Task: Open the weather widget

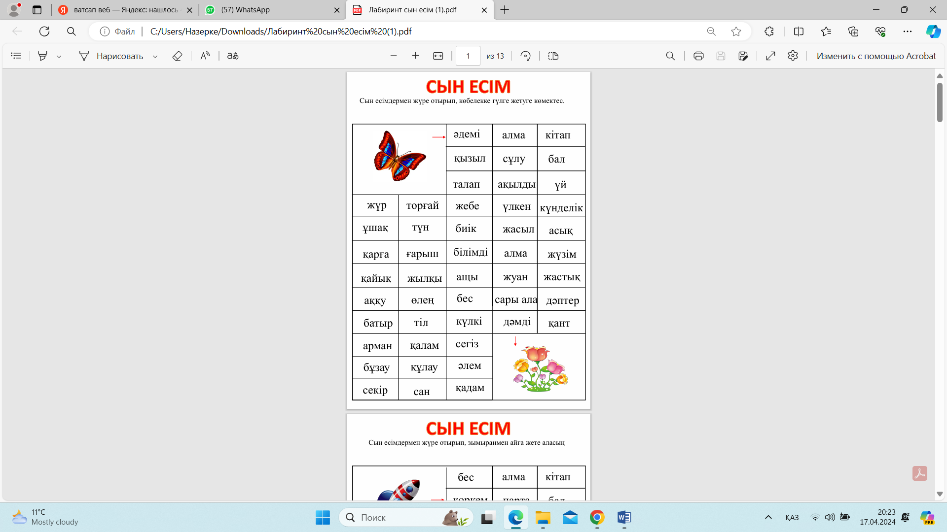Action: pos(45,517)
